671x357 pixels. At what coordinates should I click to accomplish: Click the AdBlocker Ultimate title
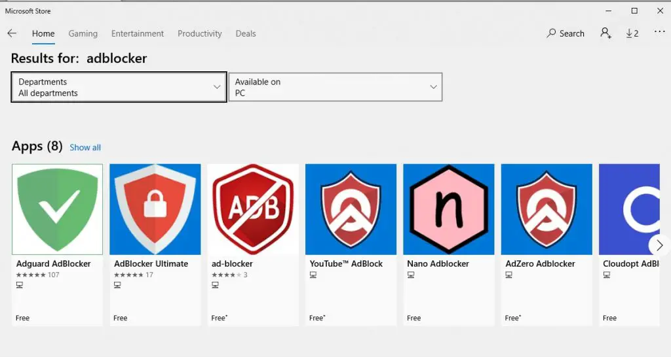[x=151, y=264]
